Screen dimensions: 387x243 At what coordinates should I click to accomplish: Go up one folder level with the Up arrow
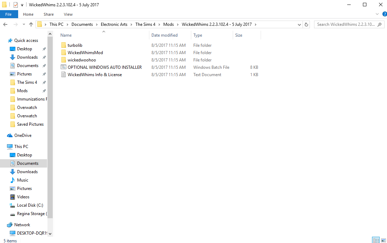31,24
